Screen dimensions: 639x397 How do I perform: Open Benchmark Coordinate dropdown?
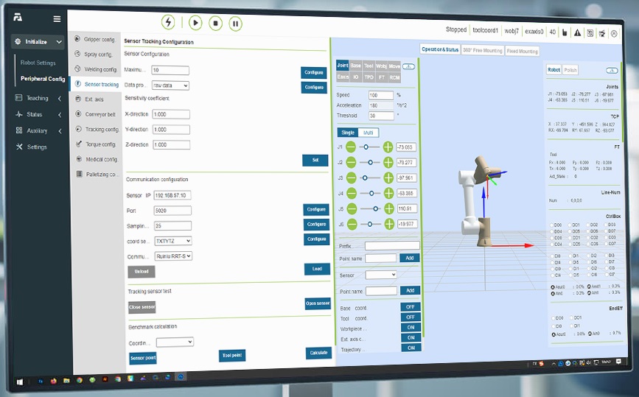tap(175, 342)
